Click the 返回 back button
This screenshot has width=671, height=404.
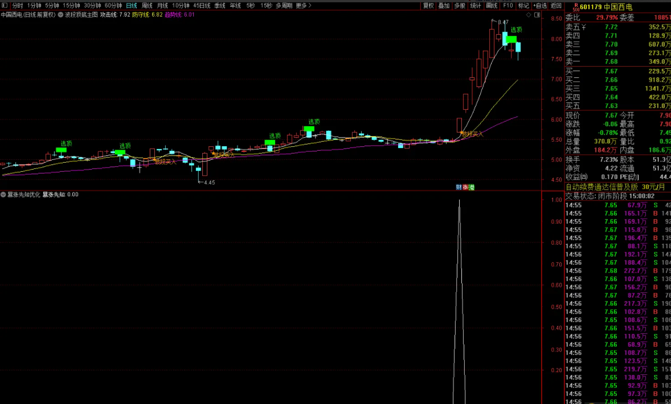click(556, 6)
